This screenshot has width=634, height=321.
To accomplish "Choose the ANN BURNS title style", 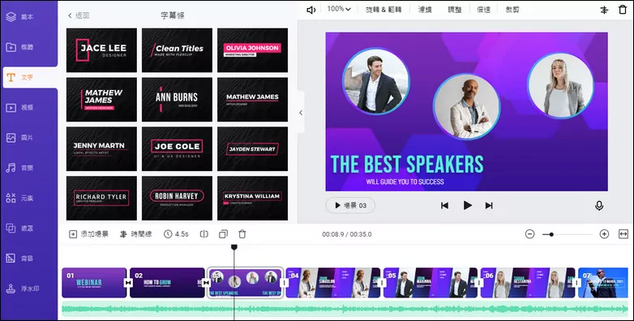I will point(177,100).
